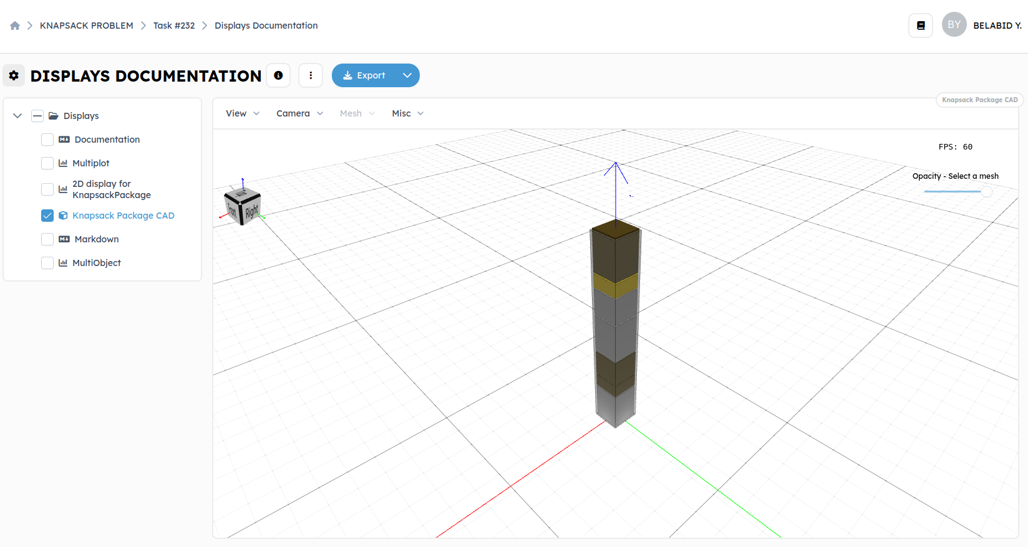The width and height of the screenshot is (1028, 547).
Task: Click the bottom gray block of the stack
Action: tap(615, 406)
